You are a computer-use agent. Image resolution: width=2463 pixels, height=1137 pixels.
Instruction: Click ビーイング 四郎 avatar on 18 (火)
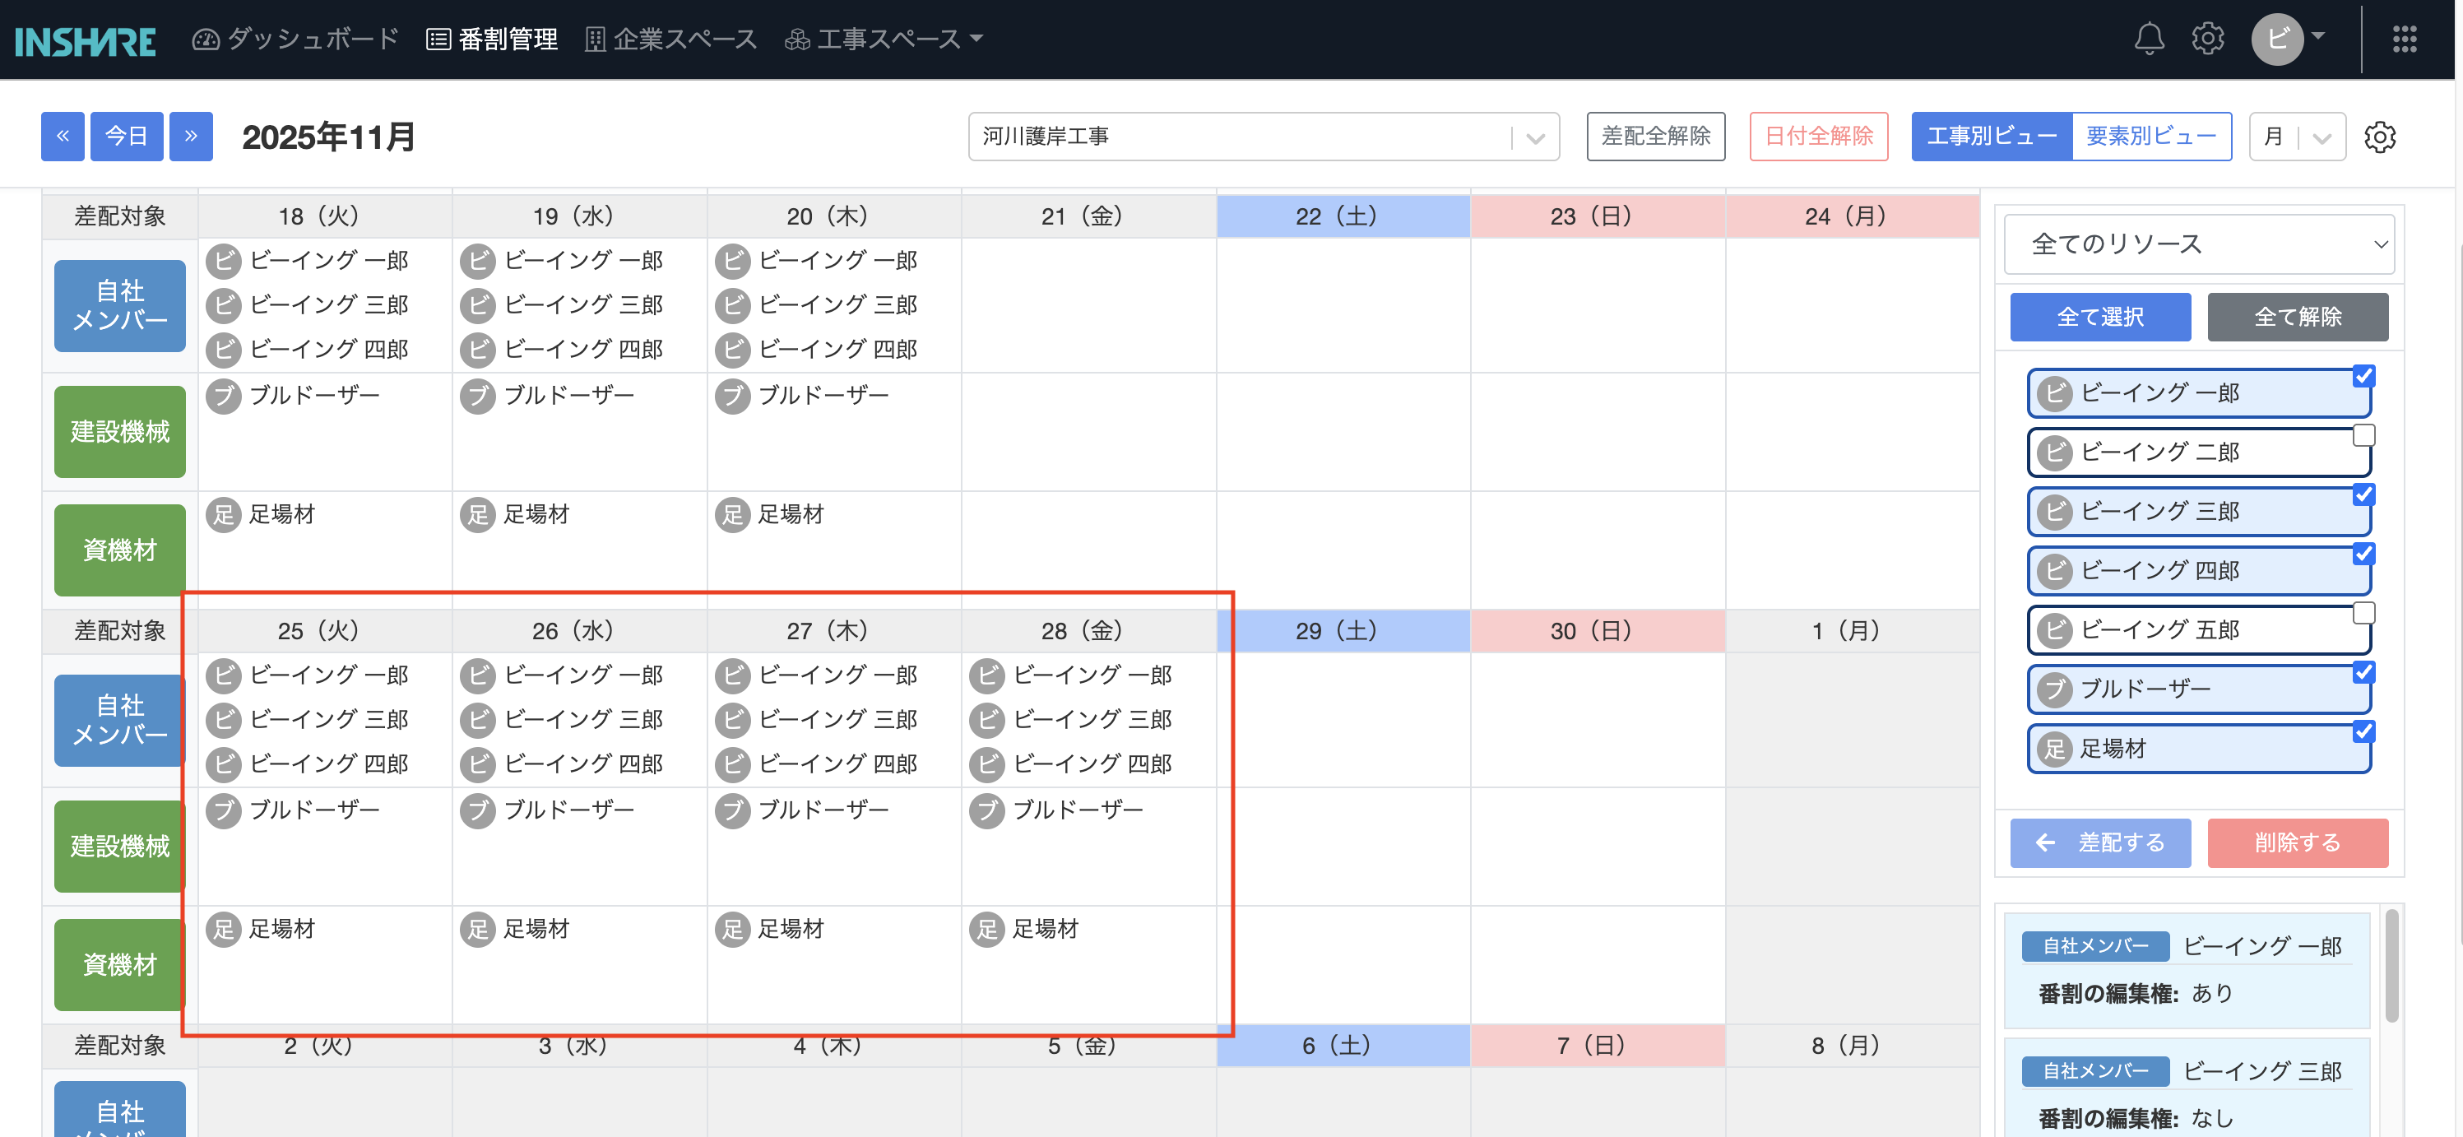click(224, 350)
